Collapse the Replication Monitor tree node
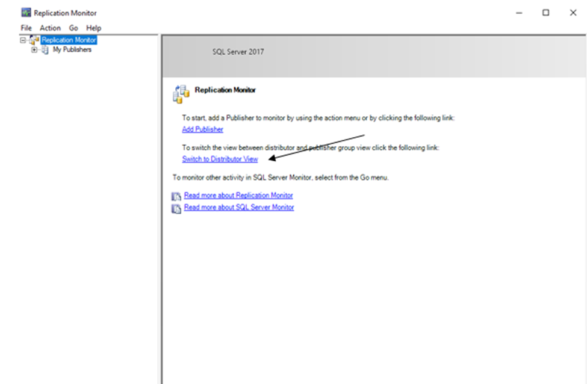 point(23,40)
